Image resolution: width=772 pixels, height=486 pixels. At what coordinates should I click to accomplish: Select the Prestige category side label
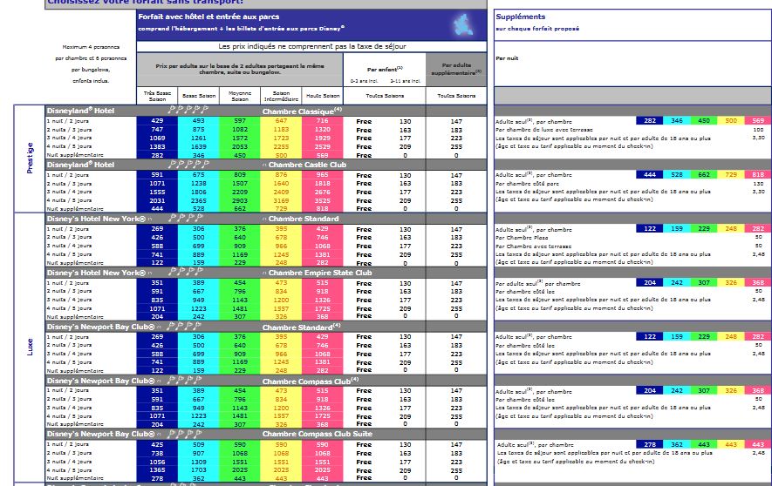30,159
